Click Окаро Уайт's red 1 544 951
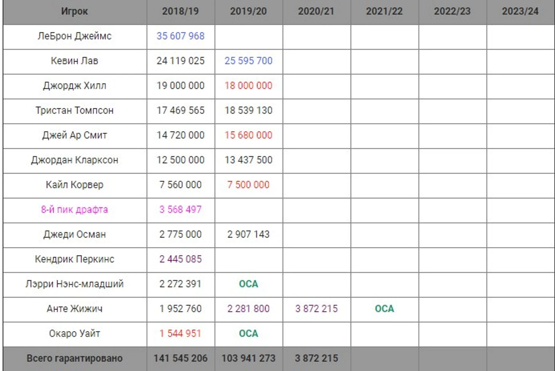The image size is (555, 371). 181,333
